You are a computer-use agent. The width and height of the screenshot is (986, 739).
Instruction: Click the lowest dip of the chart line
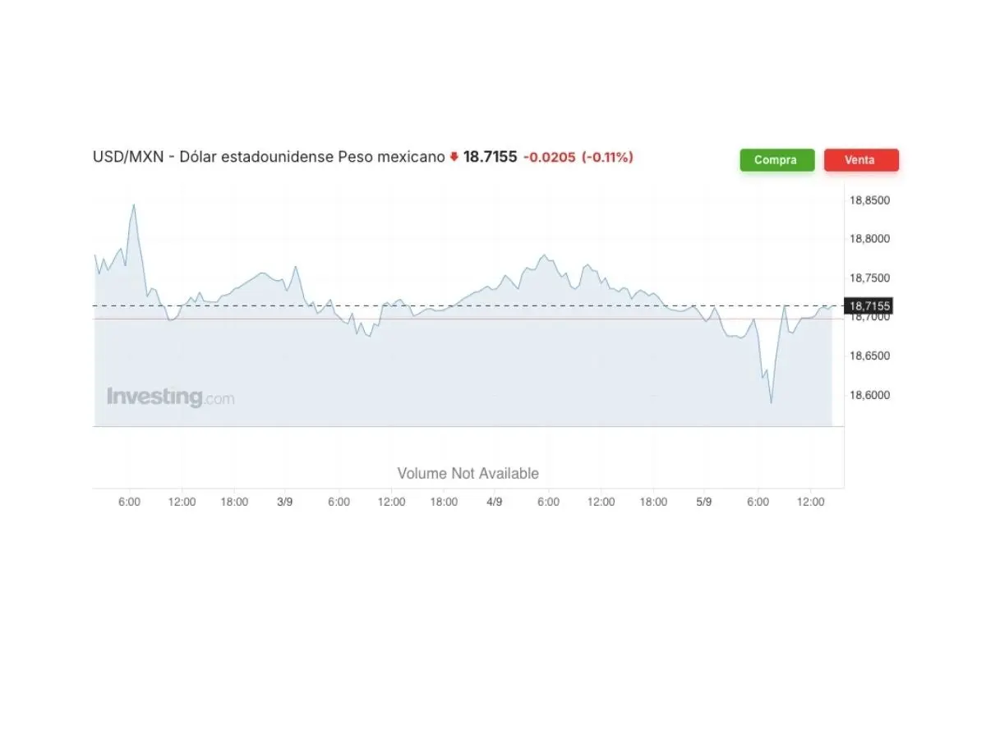[771, 402]
